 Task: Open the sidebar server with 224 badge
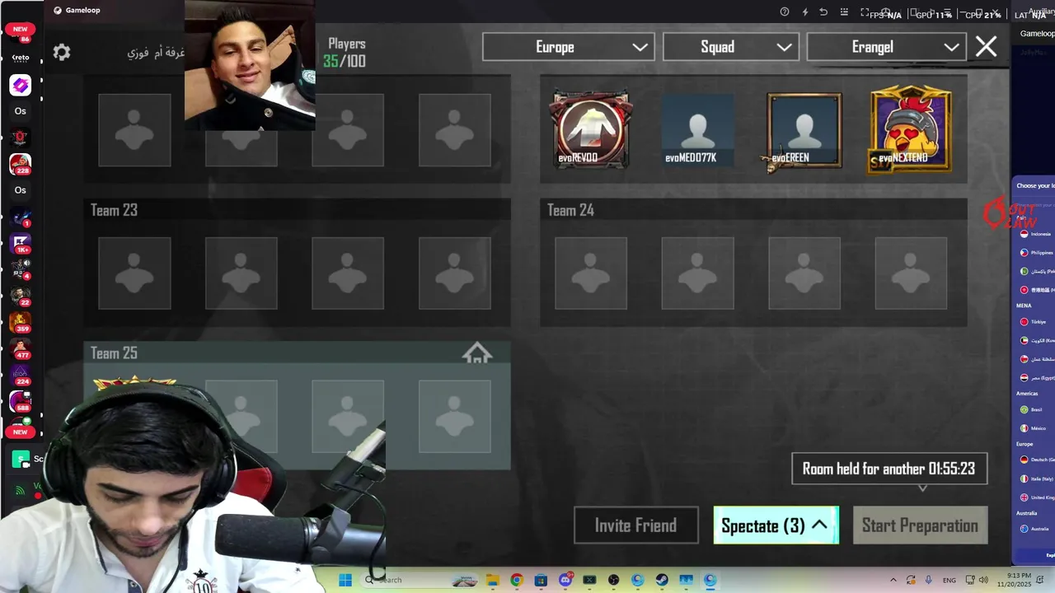pos(21,375)
